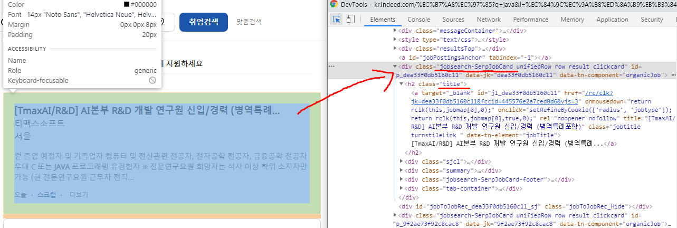Viewport: 677px width, 228px height.
Task: Click the Chrome icon in the DevTools title bar
Action: [x=333, y=4]
